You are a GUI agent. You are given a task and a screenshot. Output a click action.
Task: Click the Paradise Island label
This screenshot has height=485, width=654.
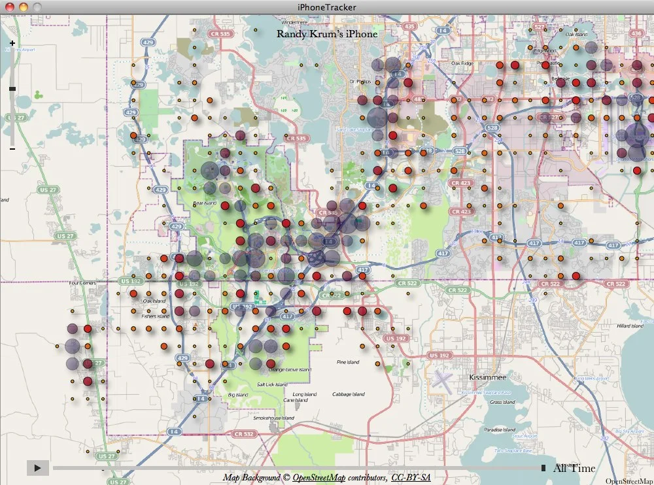coord(500,429)
